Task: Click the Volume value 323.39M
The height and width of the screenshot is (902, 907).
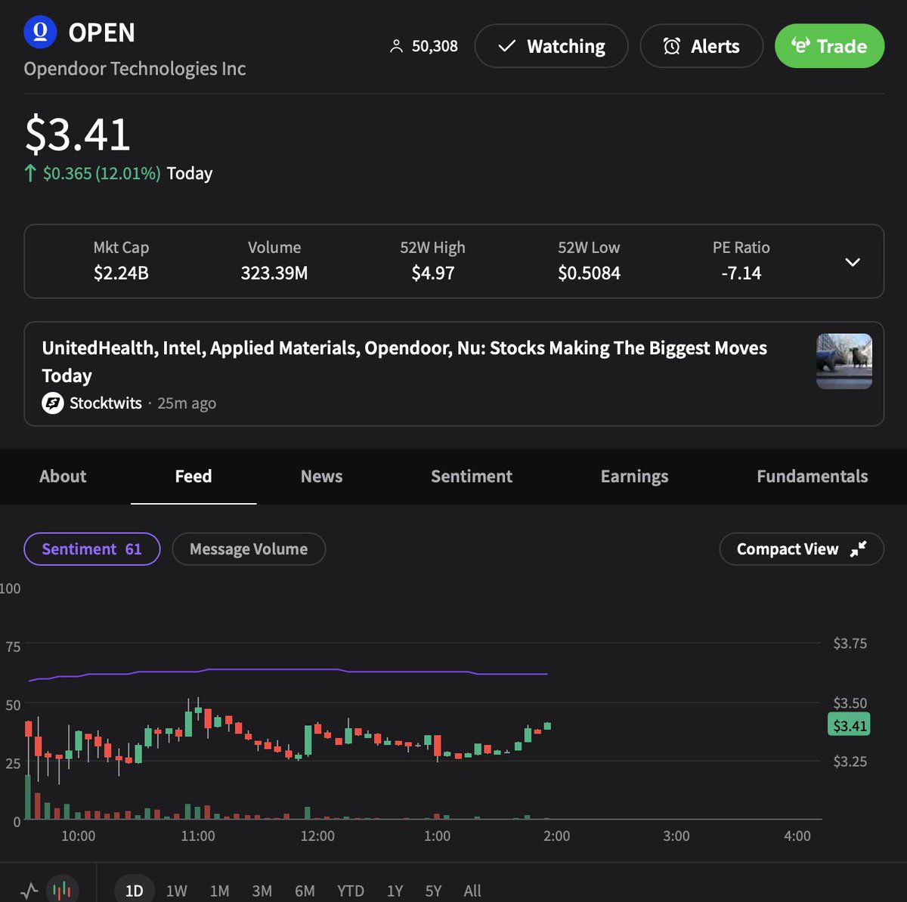Action: (274, 273)
